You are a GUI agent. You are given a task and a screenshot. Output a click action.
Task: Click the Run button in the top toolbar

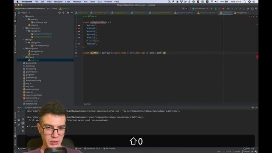[212, 8]
